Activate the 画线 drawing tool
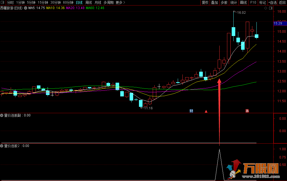287x181 pixels. 243,2
